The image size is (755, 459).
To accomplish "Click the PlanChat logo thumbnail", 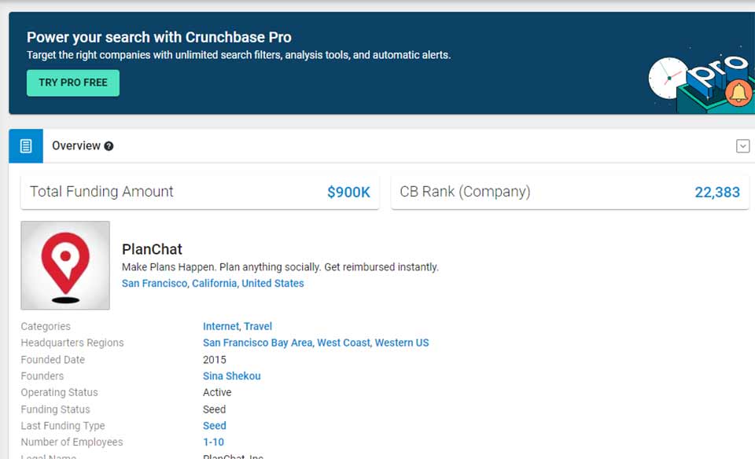I will coord(65,265).
